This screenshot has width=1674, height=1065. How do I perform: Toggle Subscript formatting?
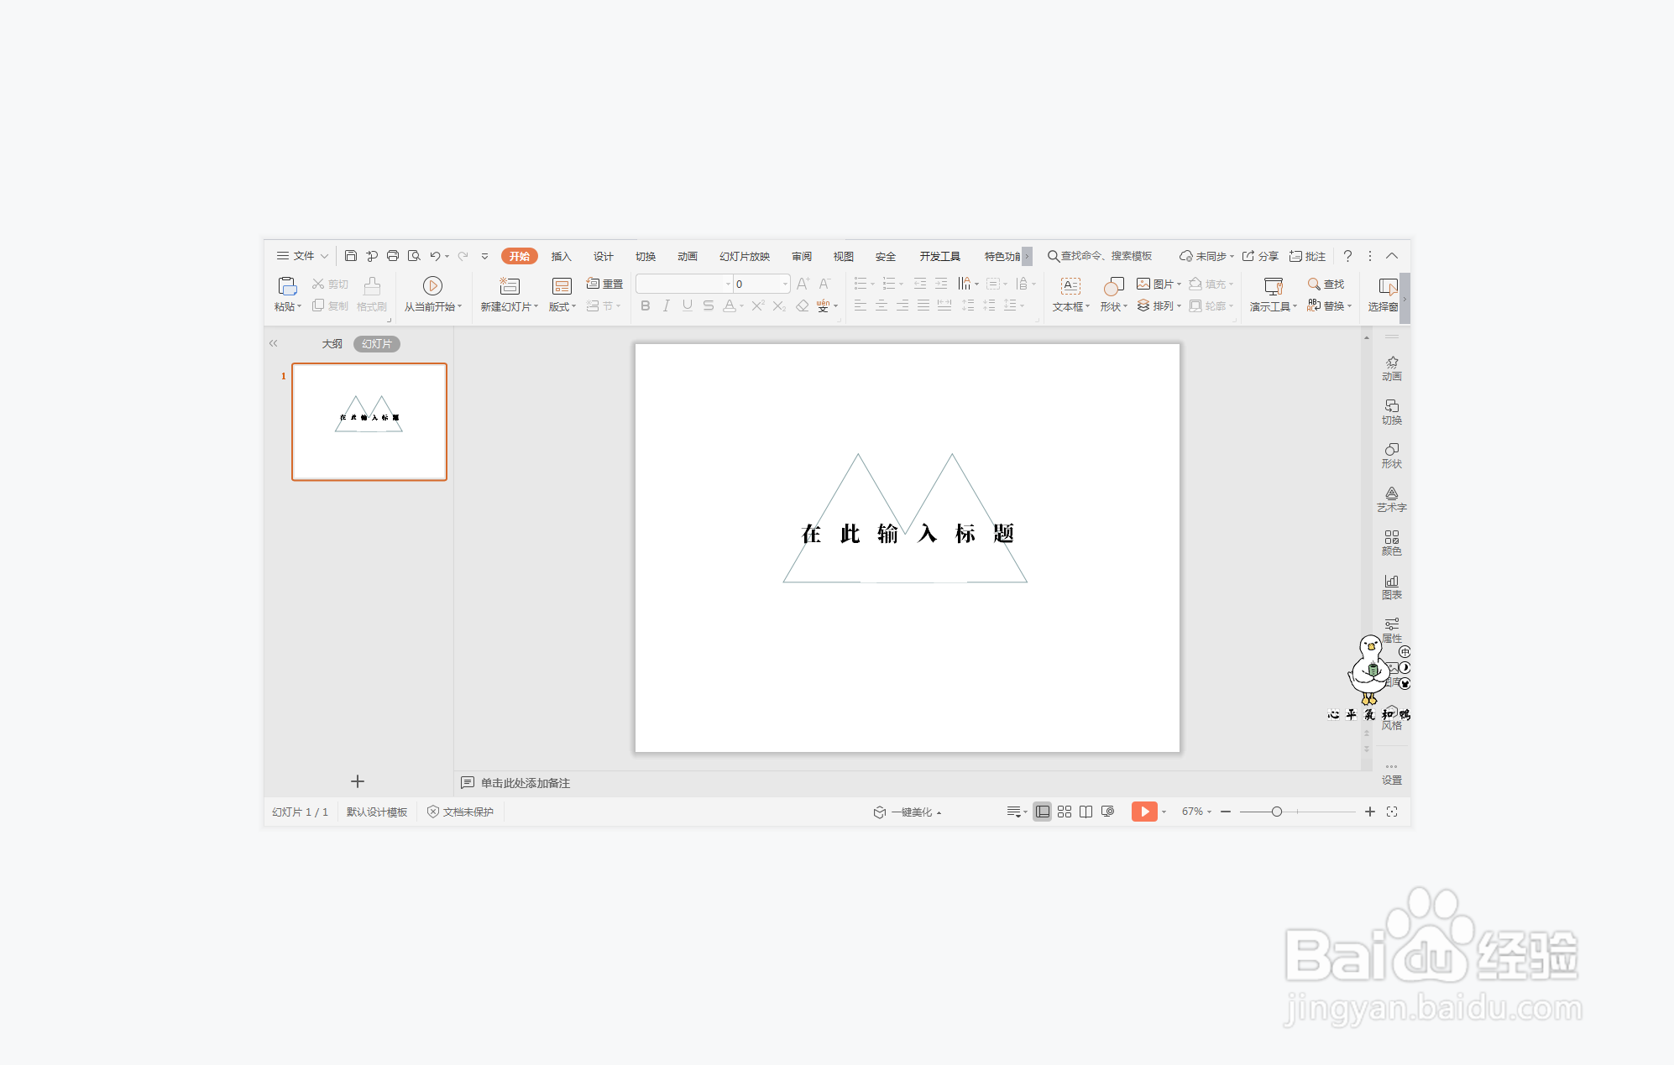(x=780, y=306)
